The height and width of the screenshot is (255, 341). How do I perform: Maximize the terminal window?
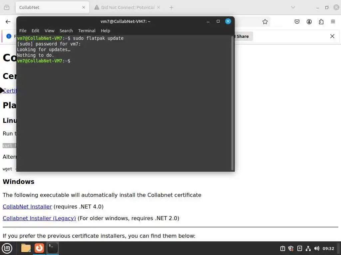218,21
